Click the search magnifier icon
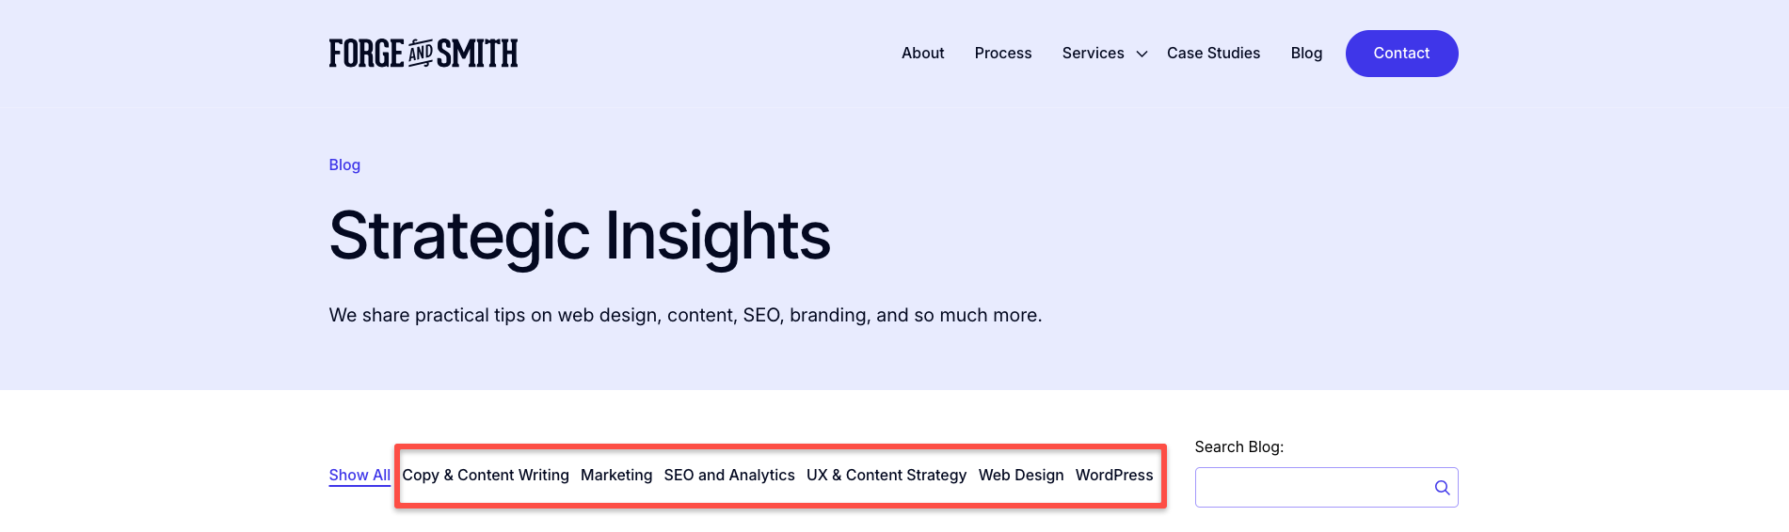 [x=1442, y=488]
